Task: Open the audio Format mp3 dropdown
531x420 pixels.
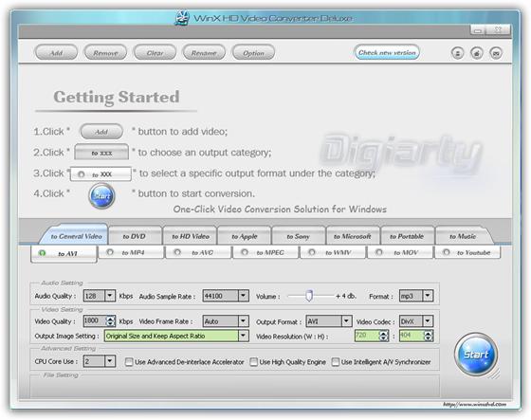Action: (428, 296)
